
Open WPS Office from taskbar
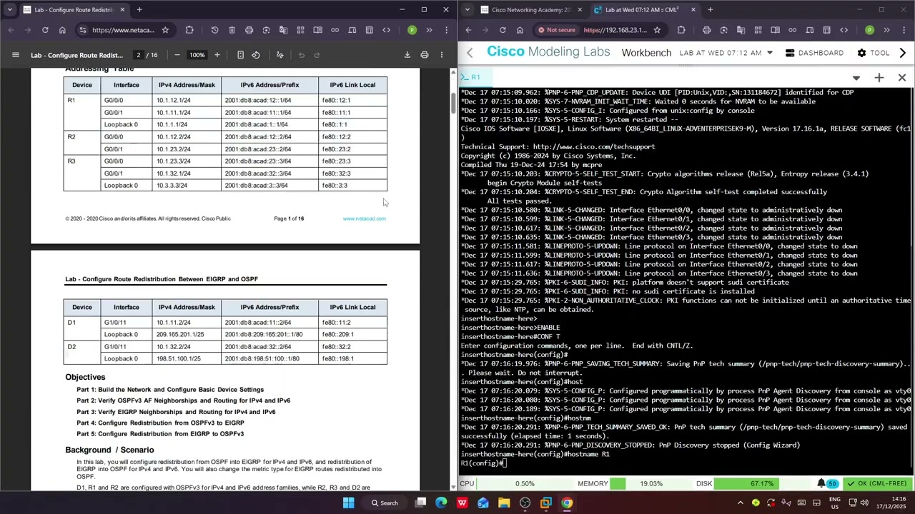click(x=463, y=503)
